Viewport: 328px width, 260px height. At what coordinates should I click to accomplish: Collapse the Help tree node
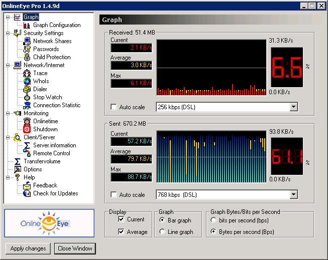coord(8,177)
